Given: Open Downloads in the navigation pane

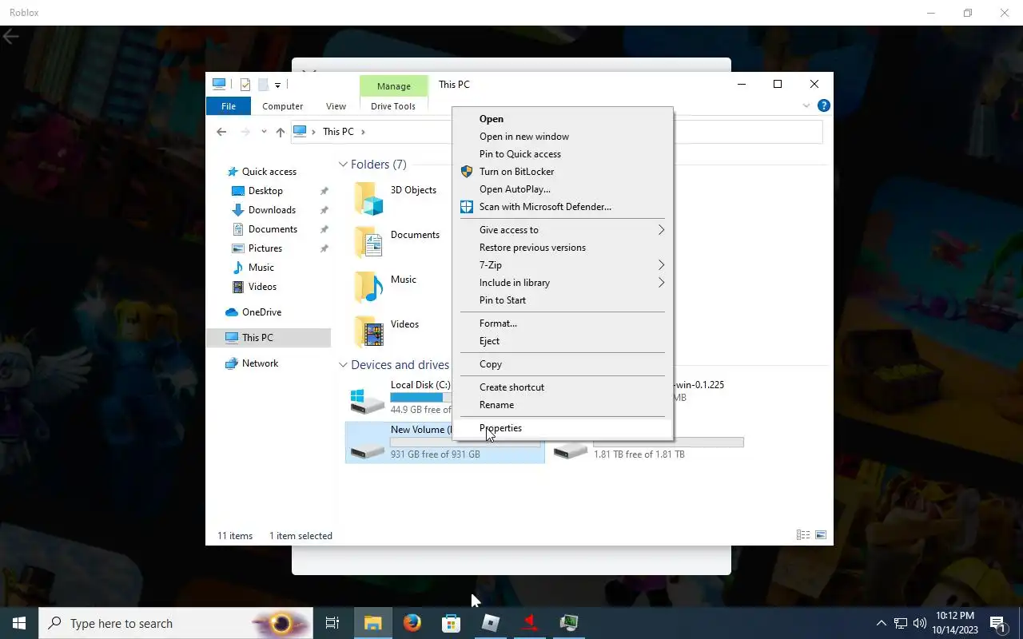Looking at the screenshot, I should click(272, 210).
